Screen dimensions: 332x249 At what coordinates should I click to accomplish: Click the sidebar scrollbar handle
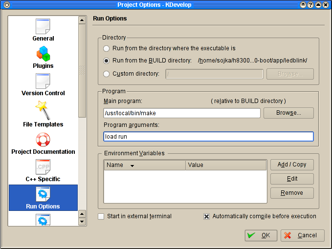82,71
